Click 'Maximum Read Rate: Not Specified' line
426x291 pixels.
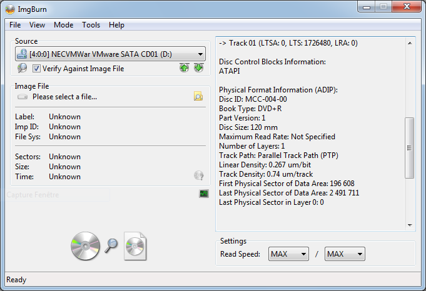(277, 137)
